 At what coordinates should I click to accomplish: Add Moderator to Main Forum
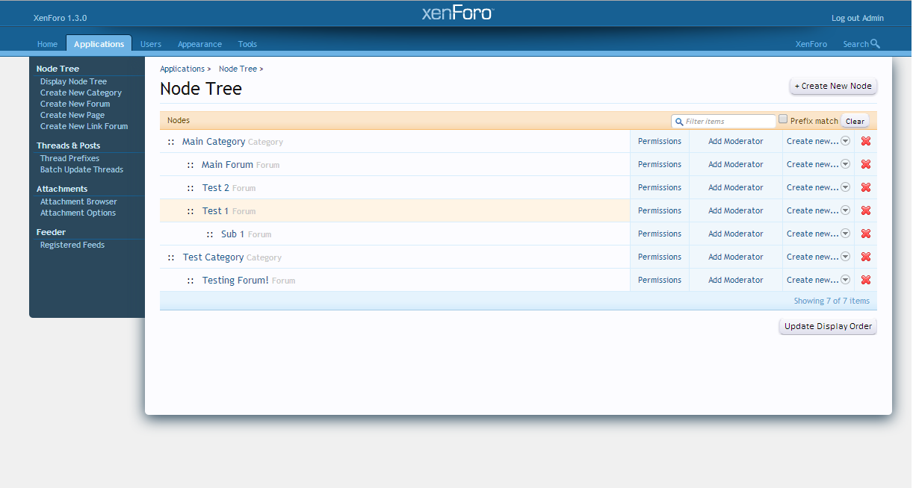tap(736, 164)
